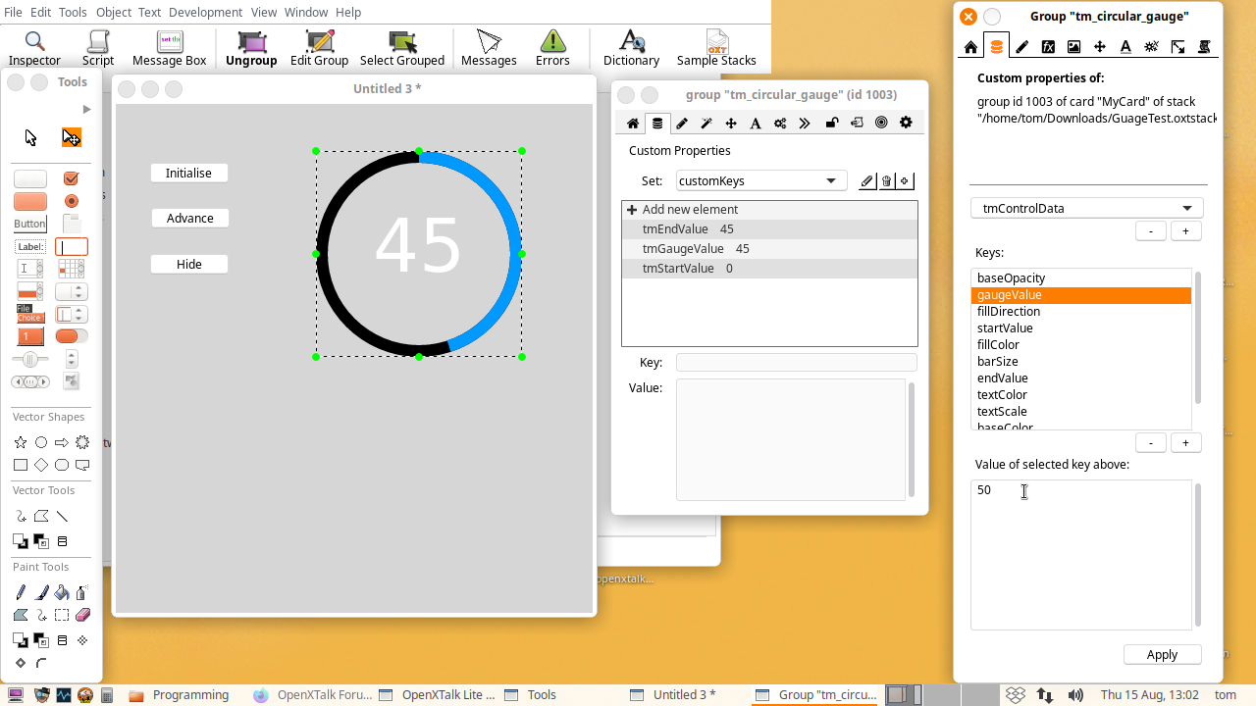Screen dimensions: 1256x706
Task: Open the Help menu
Action: (x=348, y=12)
